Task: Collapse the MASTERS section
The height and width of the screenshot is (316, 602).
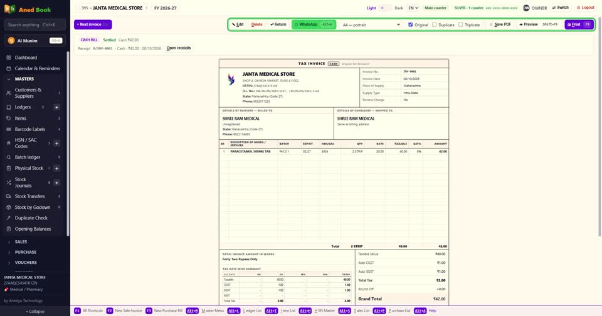Action: click(33, 79)
